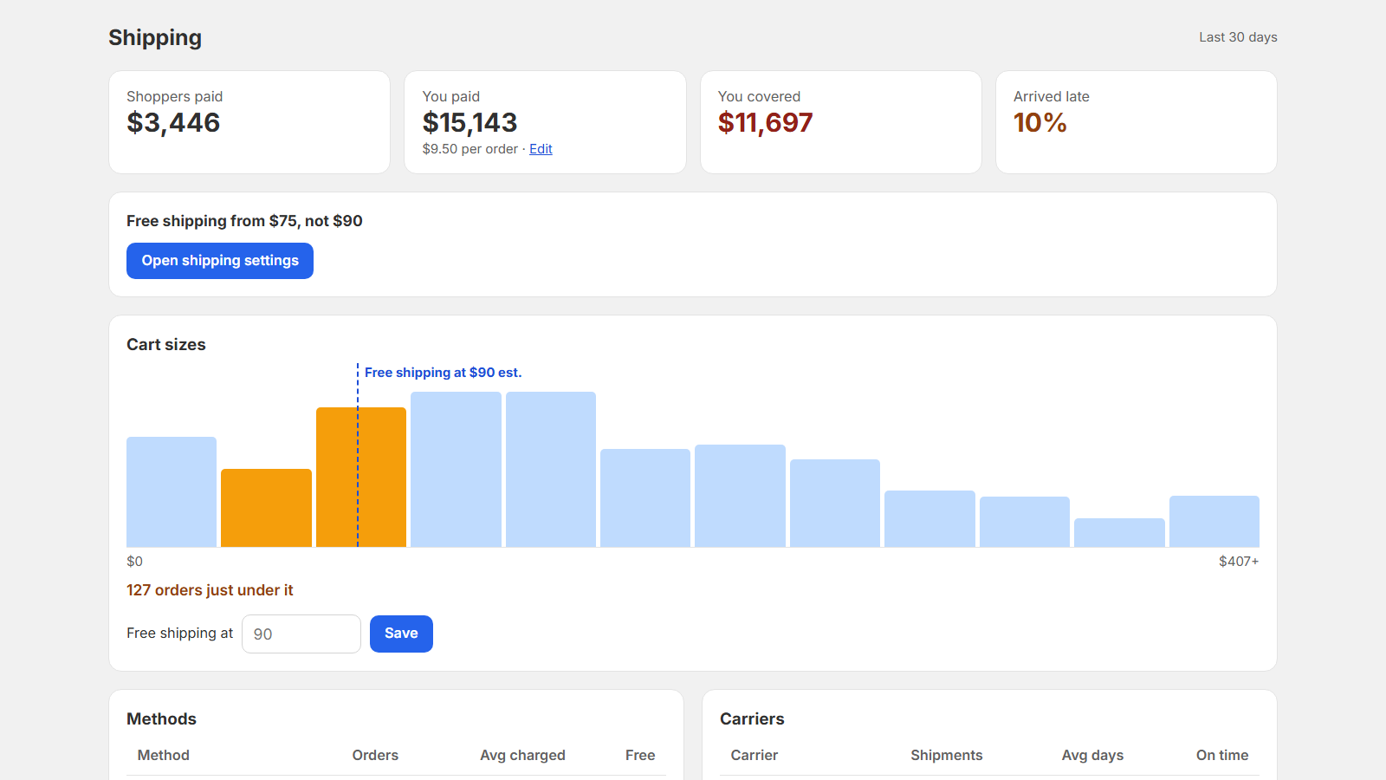Screen dimensions: 1386x780
Task: Save the free shipping threshold
Action: (401, 634)
